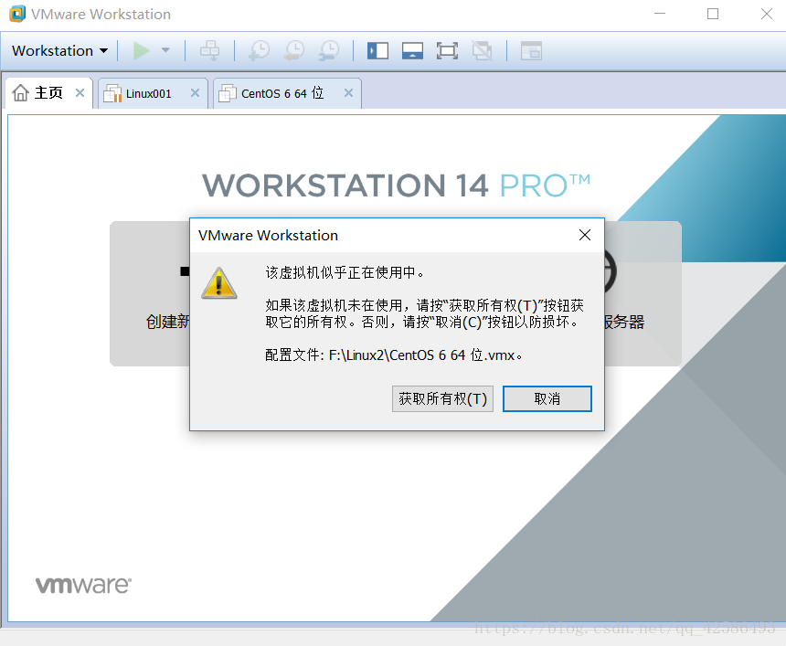Close the CentOS 6 64 位 tab

tap(348, 92)
